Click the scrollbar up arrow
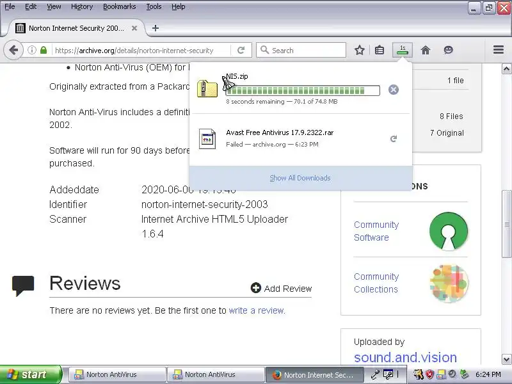This screenshot has height=384, width=512. click(x=506, y=69)
